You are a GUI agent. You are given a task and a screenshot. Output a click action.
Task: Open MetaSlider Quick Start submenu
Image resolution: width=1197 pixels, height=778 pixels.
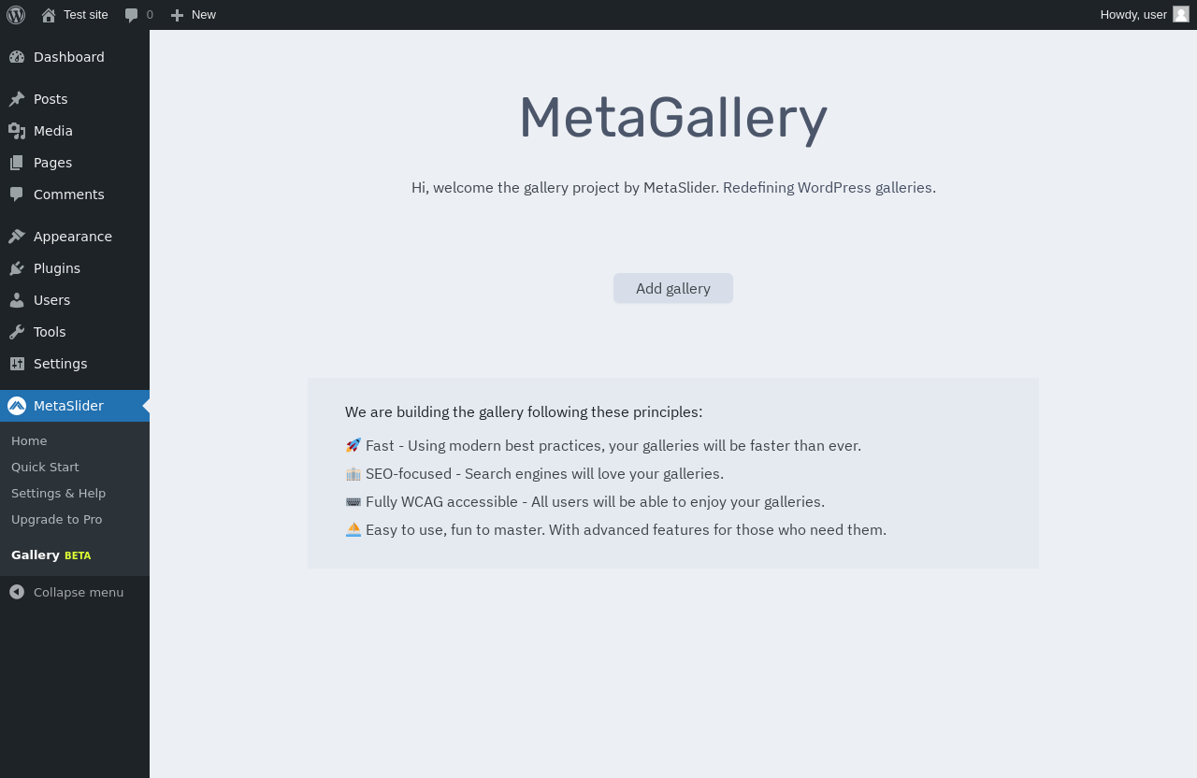[45, 467]
